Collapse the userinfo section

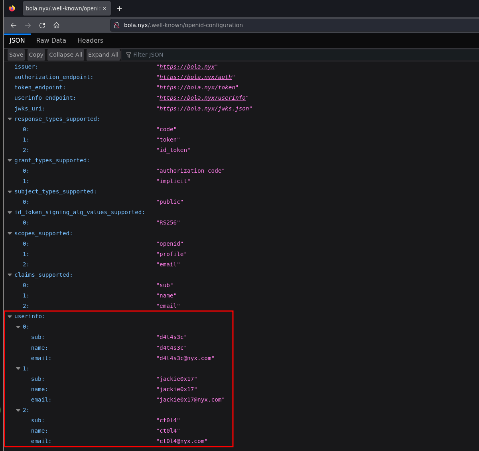(10, 316)
